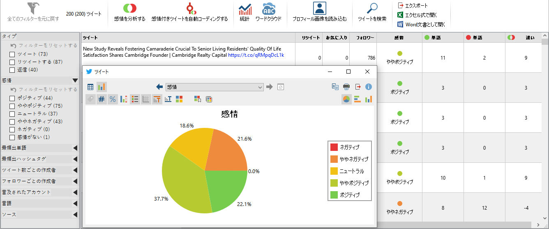The width and height of the screenshot is (549, 229).
Task: Click the blue text-with-bars icon
Action: click(168, 99)
